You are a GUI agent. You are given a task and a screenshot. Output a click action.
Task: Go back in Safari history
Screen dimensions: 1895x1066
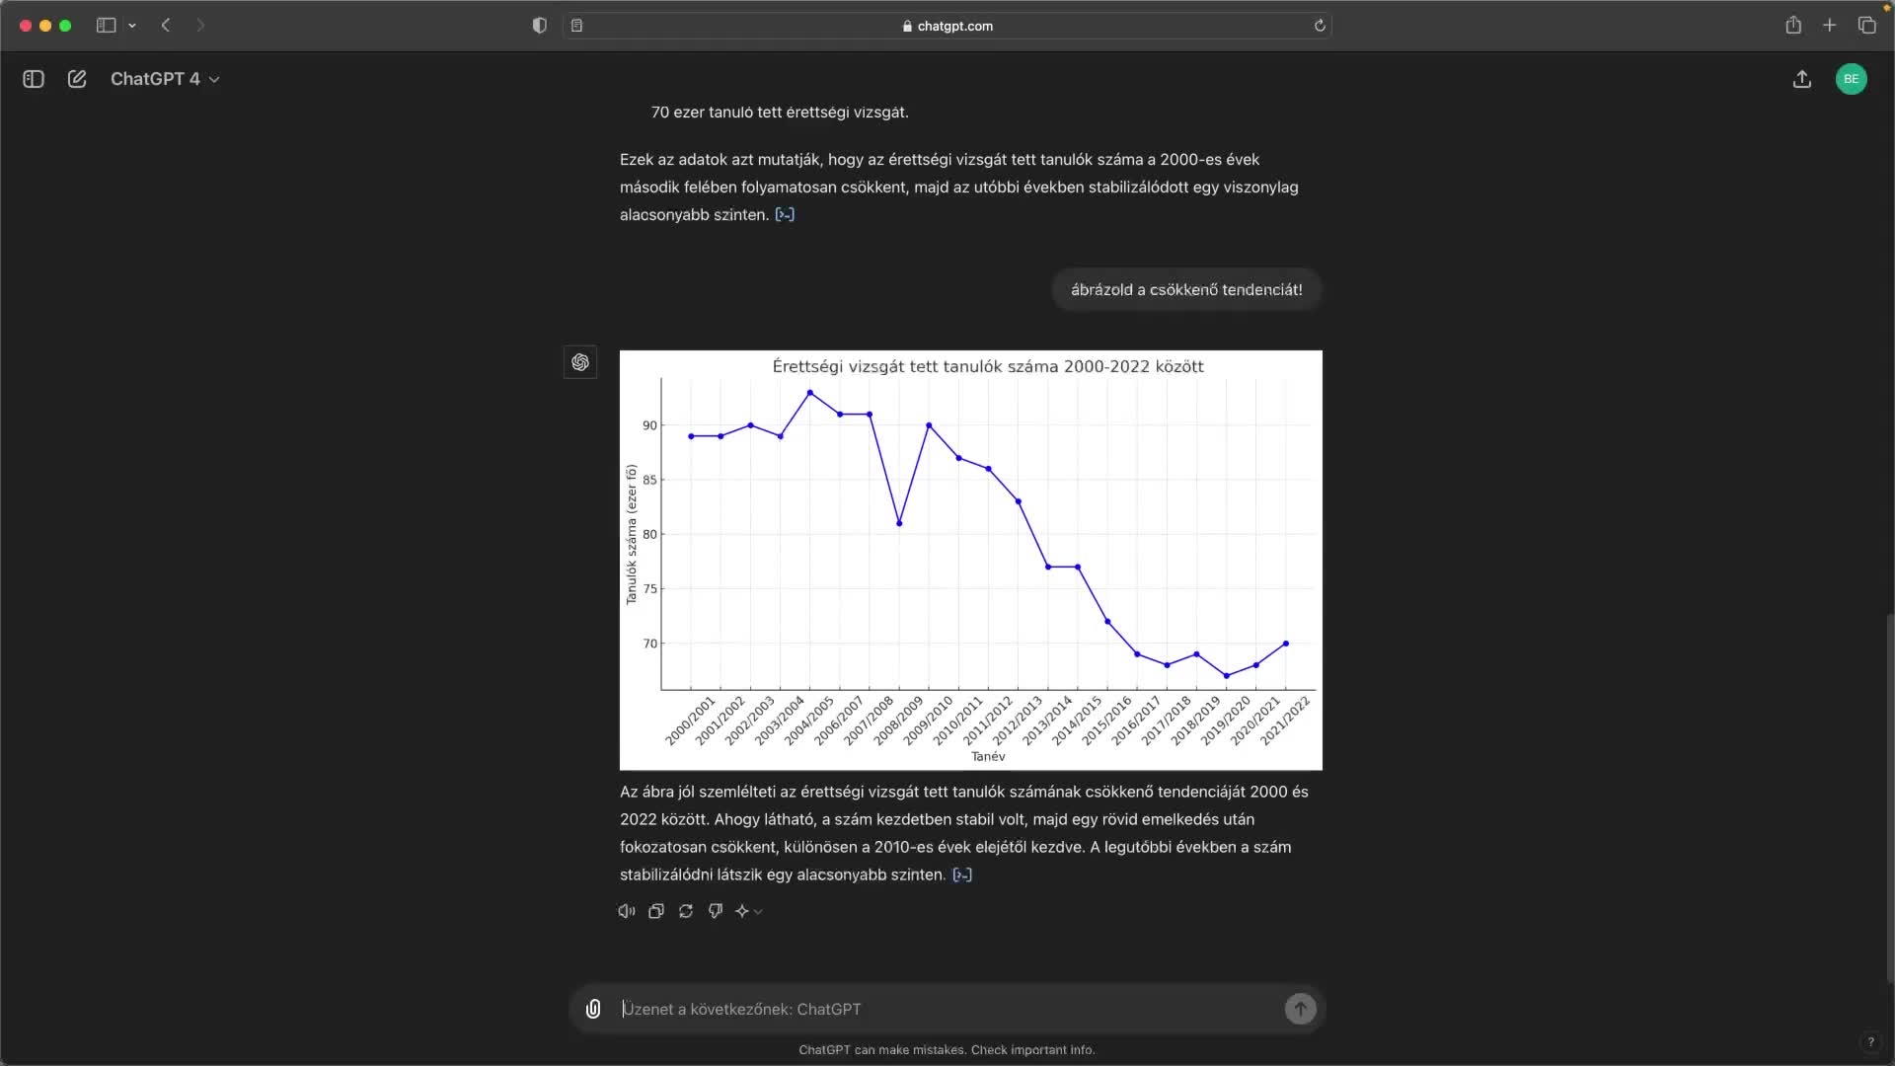coord(166,26)
